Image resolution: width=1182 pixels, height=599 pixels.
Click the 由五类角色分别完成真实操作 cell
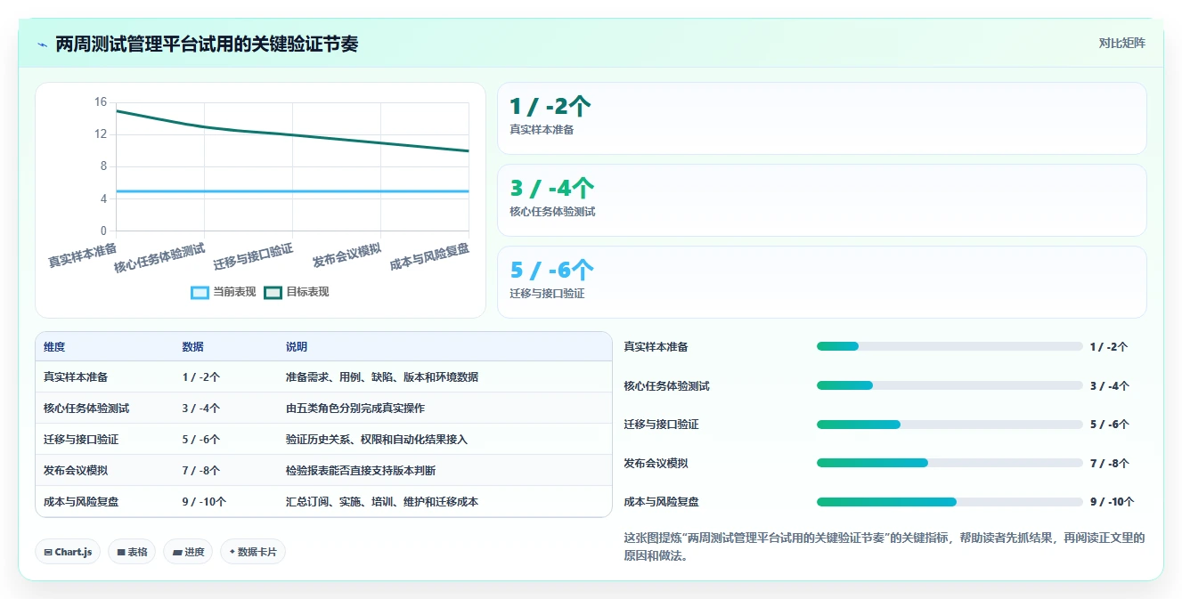tap(445, 408)
